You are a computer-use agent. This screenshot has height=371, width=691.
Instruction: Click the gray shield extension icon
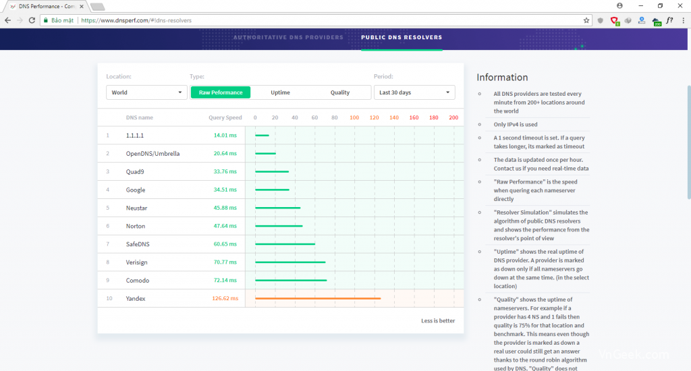point(600,20)
